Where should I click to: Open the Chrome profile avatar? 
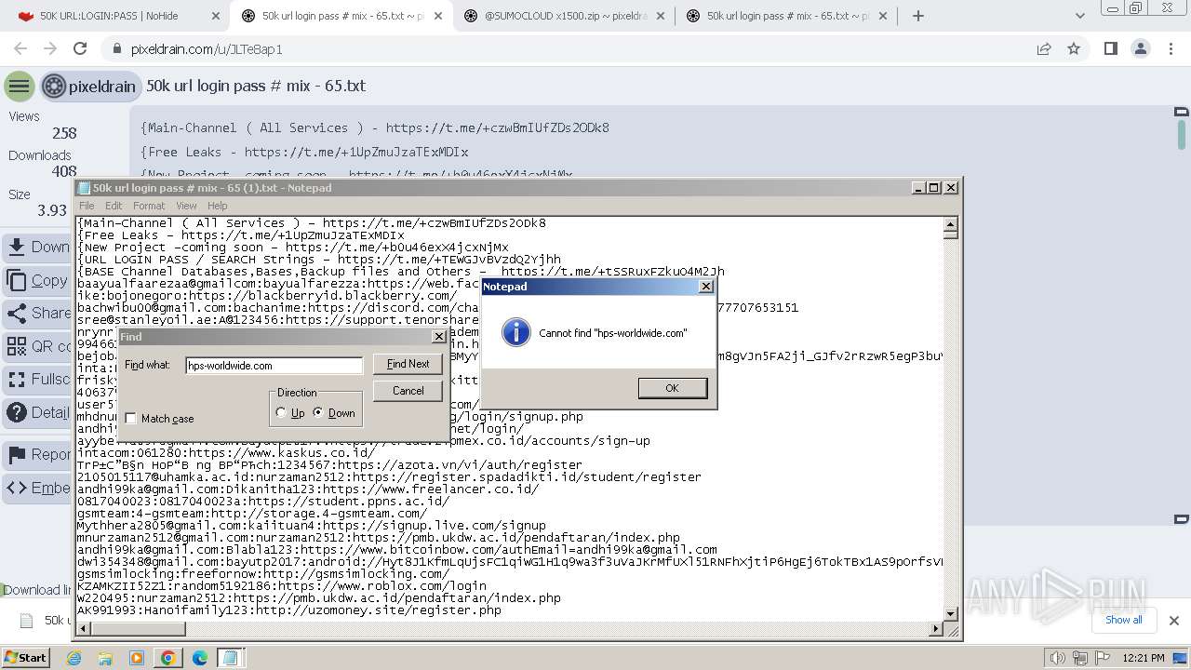1140,48
